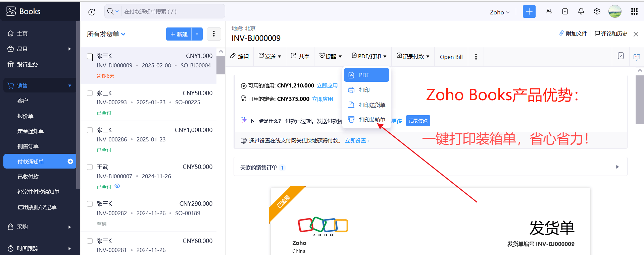Open the settings gear icon
This screenshot has height=255, width=644.
pos(597,11)
